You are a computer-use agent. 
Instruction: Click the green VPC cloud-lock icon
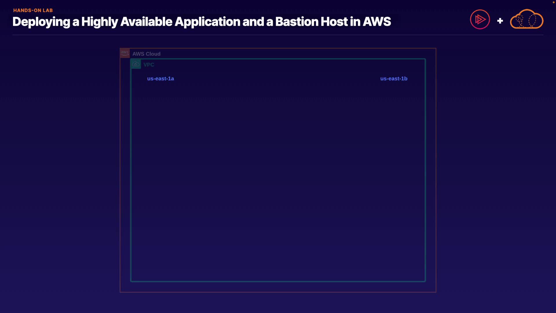click(136, 64)
